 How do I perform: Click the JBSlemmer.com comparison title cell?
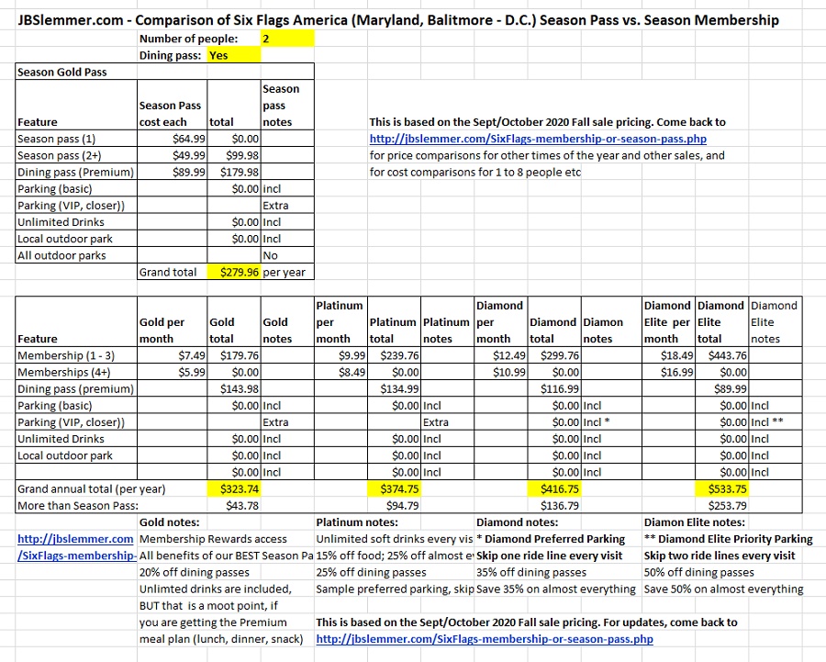[398, 20]
